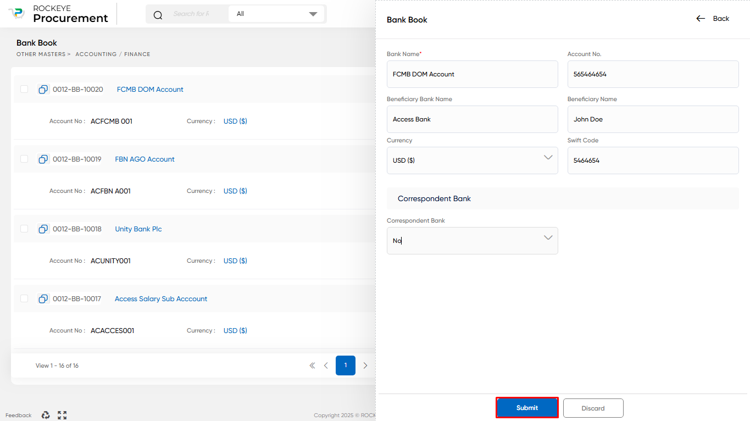750x421 pixels.
Task: Click account number ACUNITY001
Action: pyautogui.click(x=110, y=261)
